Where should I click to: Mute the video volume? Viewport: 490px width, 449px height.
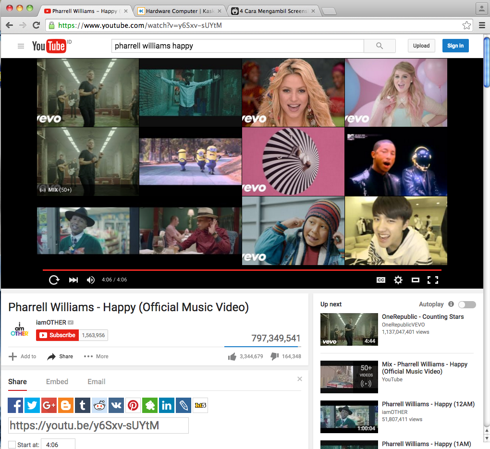[91, 279]
